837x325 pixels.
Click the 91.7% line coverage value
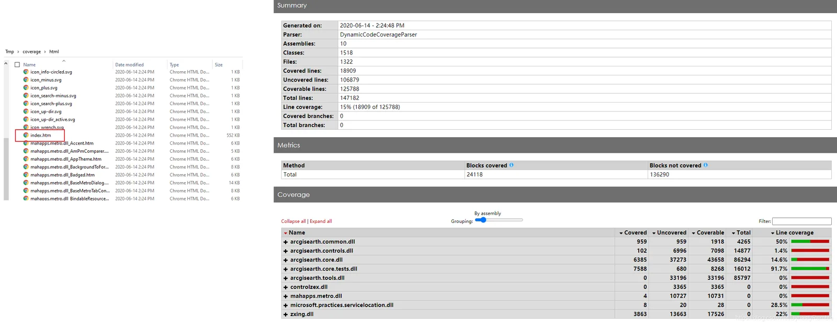779,269
